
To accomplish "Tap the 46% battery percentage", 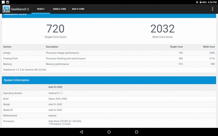I will click(x=204, y=2).
